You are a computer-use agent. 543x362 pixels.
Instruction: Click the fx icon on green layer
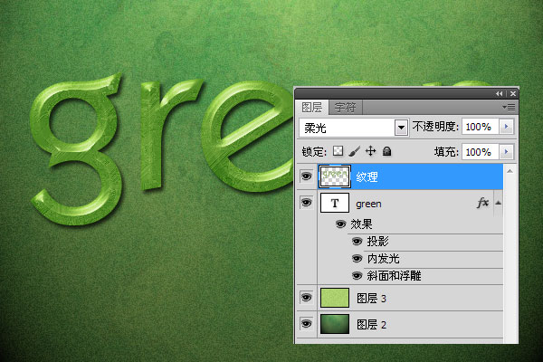click(x=482, y=204)
